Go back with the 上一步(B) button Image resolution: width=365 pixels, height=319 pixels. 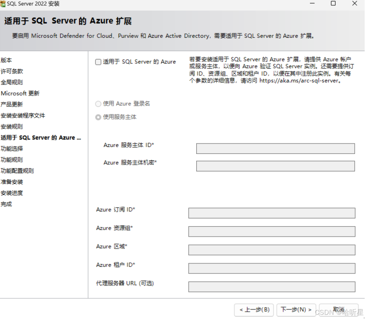pyautogui.click(x=254, y=310)
